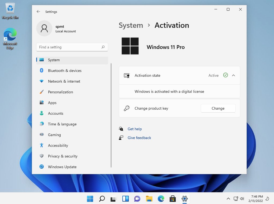Close the Settings window
Image resolution: width=274 pixels, height=204 pixels.
pos(240,9)
